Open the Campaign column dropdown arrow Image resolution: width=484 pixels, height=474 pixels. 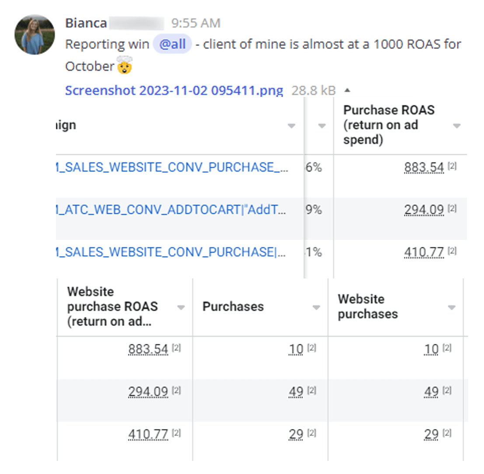tap(291, 126)
